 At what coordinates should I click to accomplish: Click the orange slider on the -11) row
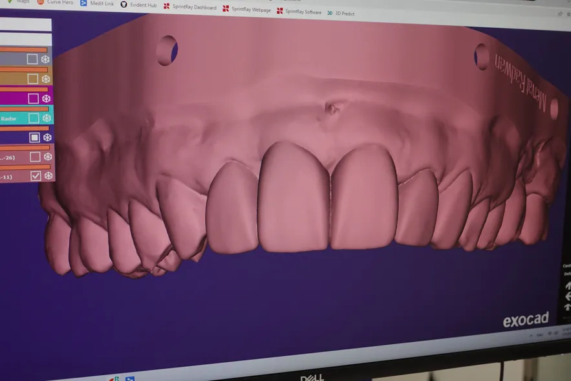tap(25, 167)
